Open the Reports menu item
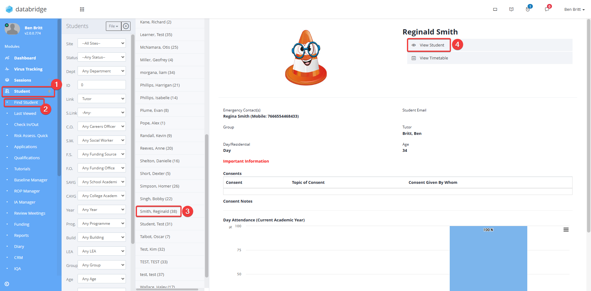 click(x=21, y=235)
